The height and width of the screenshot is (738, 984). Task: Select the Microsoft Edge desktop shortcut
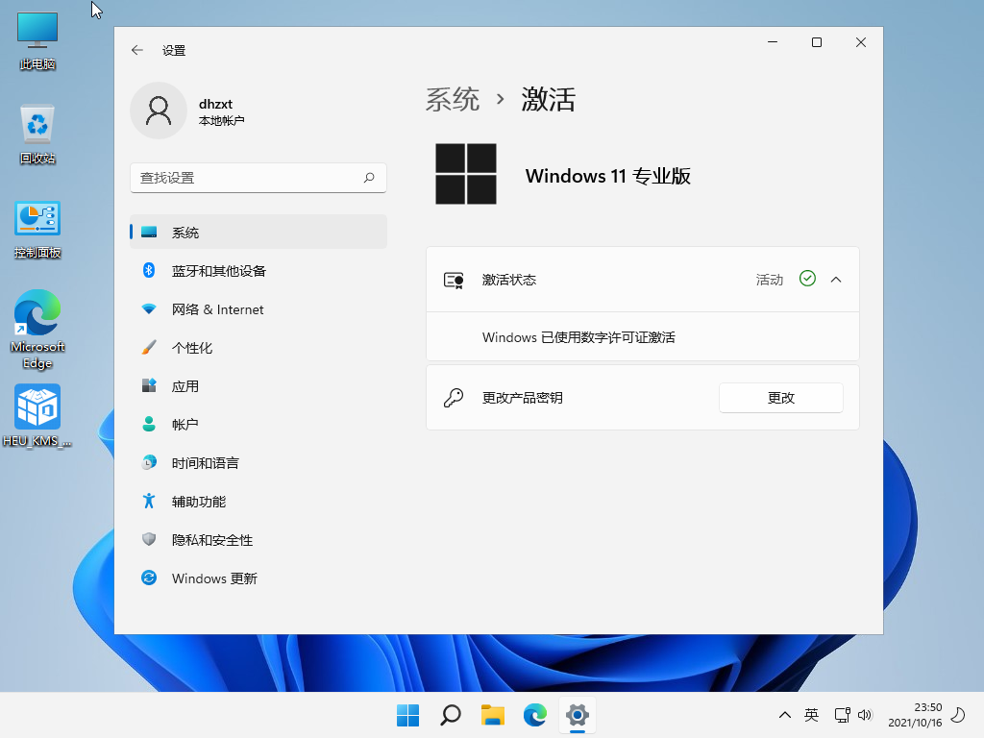point(37,330)
